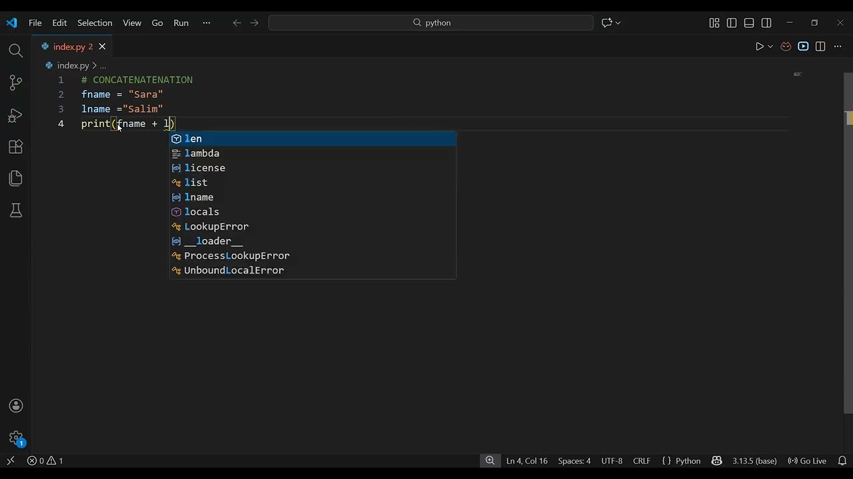This screenshot has width=853, height=479.
Task: Click the python command center search box
Action: [430, 23]
